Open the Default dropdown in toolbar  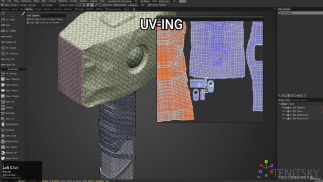tap(52, 5)
